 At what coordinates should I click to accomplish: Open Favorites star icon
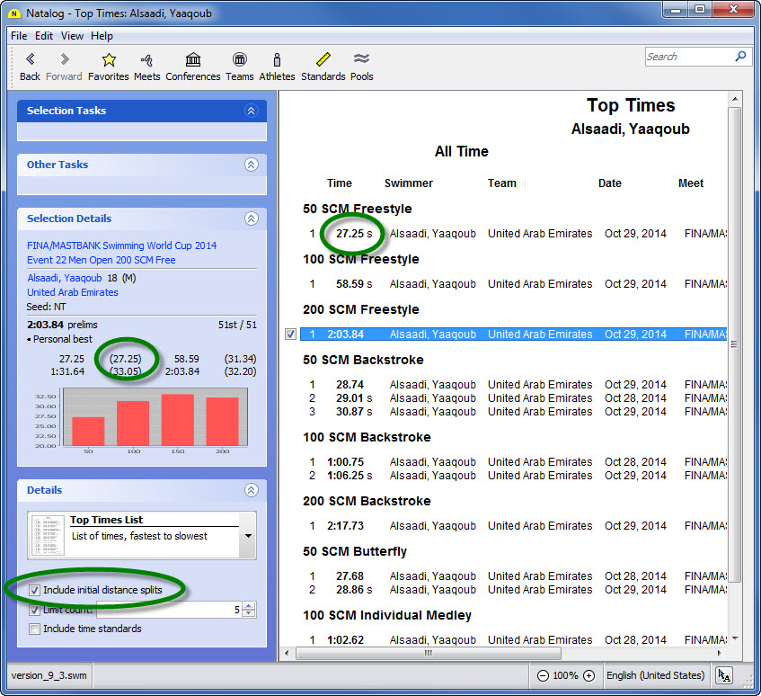[x=109, y=59]
